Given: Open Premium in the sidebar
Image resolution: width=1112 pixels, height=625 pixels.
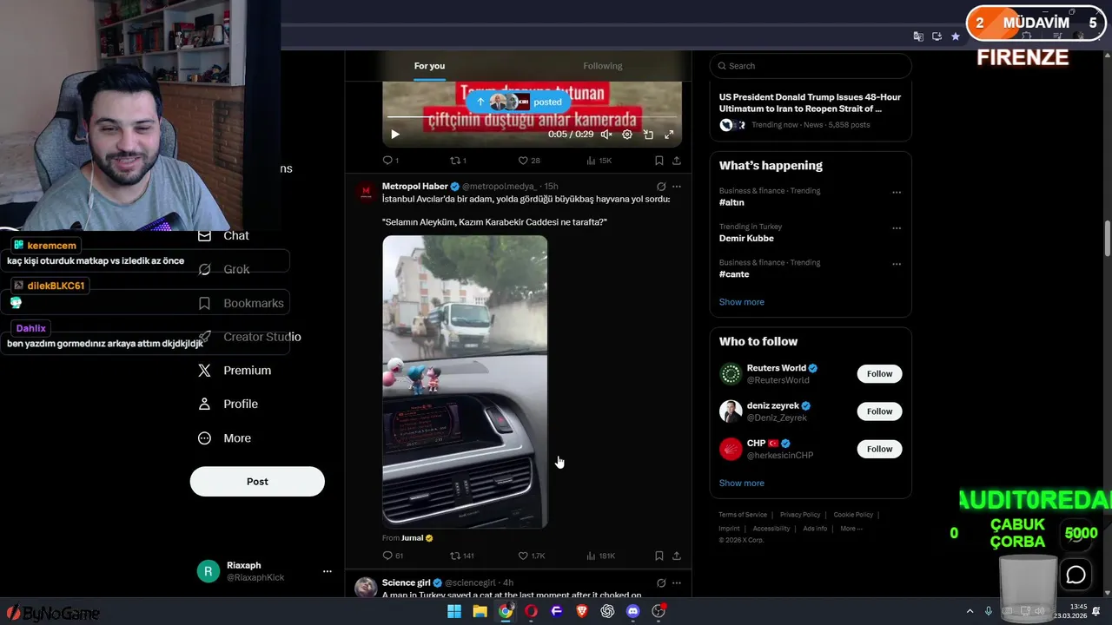Looking at the screenshot, I should tap(235, 371).
